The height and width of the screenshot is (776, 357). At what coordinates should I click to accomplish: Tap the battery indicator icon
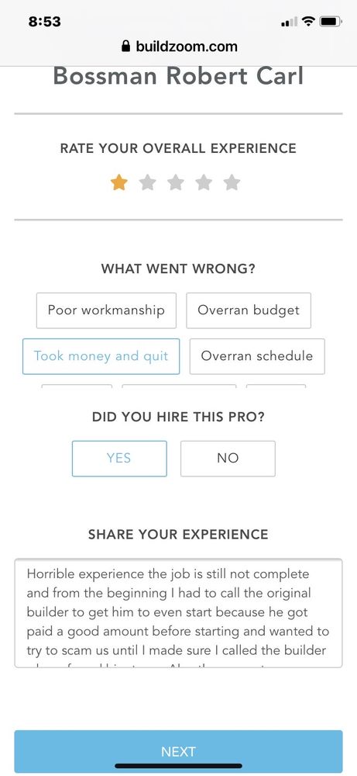[x=331, y=21]
